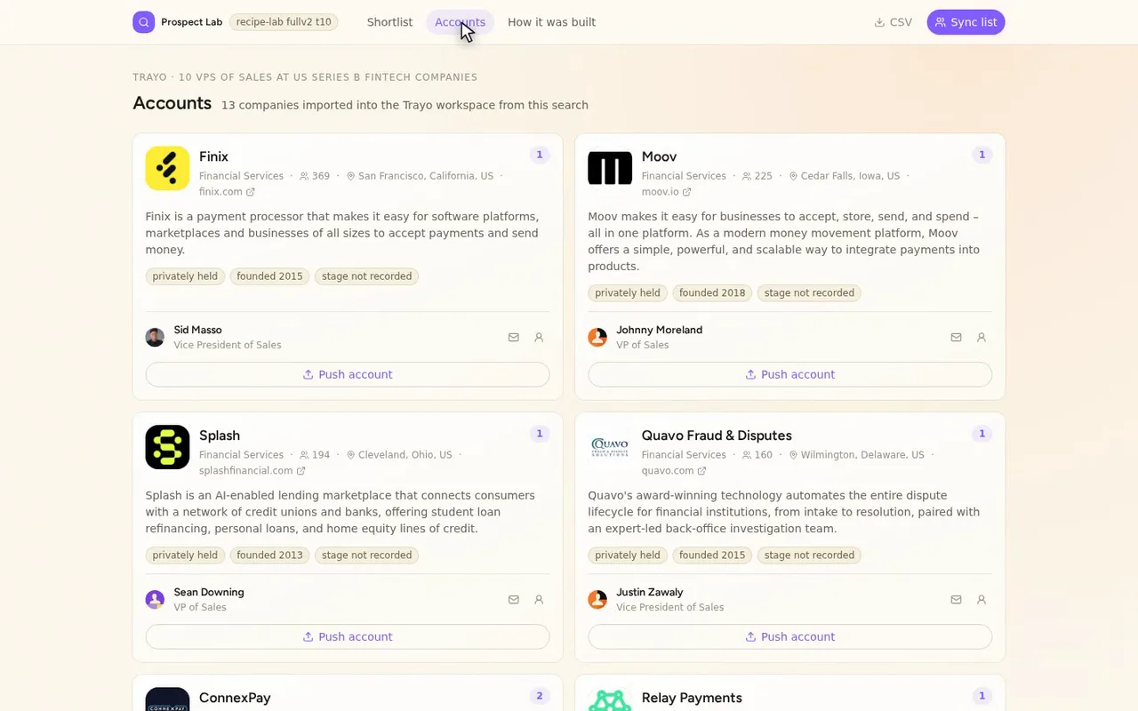The image size is (1138, 711).
Task: Download the list as CSV
Action: [x=893, y=22]
